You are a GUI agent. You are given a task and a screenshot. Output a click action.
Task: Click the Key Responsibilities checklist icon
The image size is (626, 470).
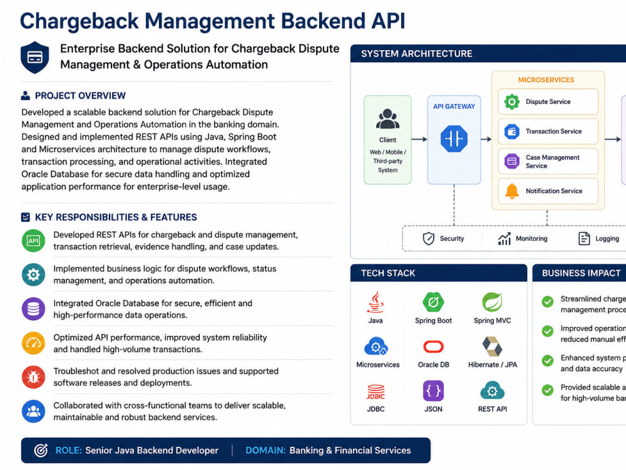(x=25, y=217)
